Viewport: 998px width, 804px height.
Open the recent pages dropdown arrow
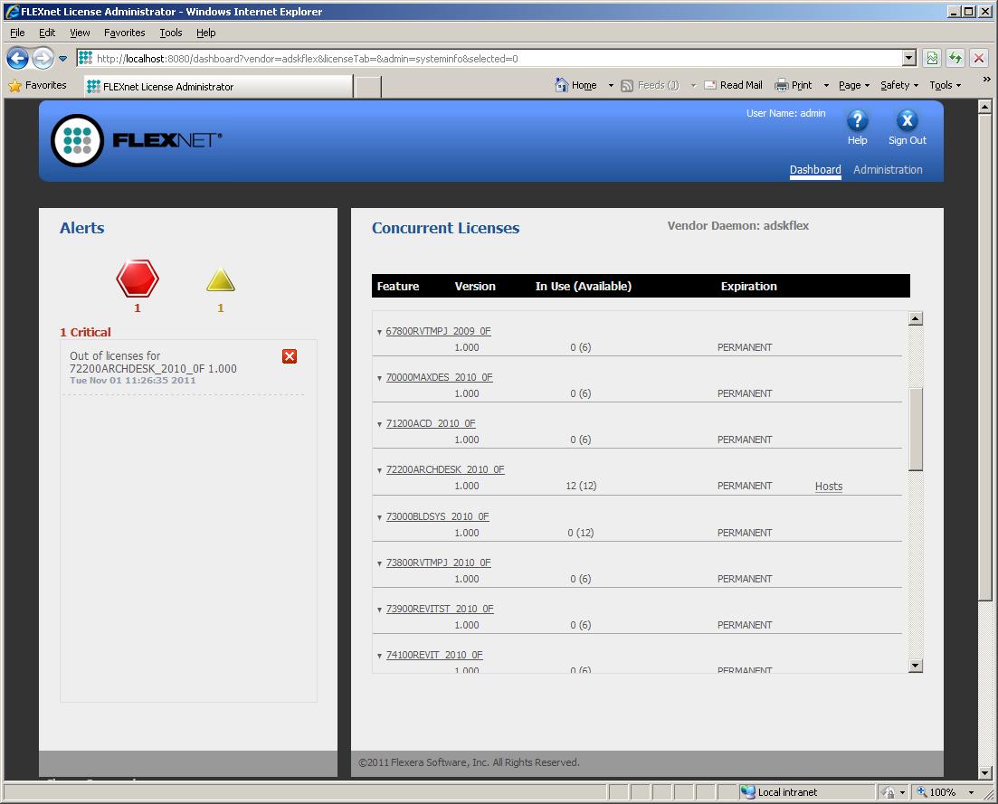pos(63,59)
